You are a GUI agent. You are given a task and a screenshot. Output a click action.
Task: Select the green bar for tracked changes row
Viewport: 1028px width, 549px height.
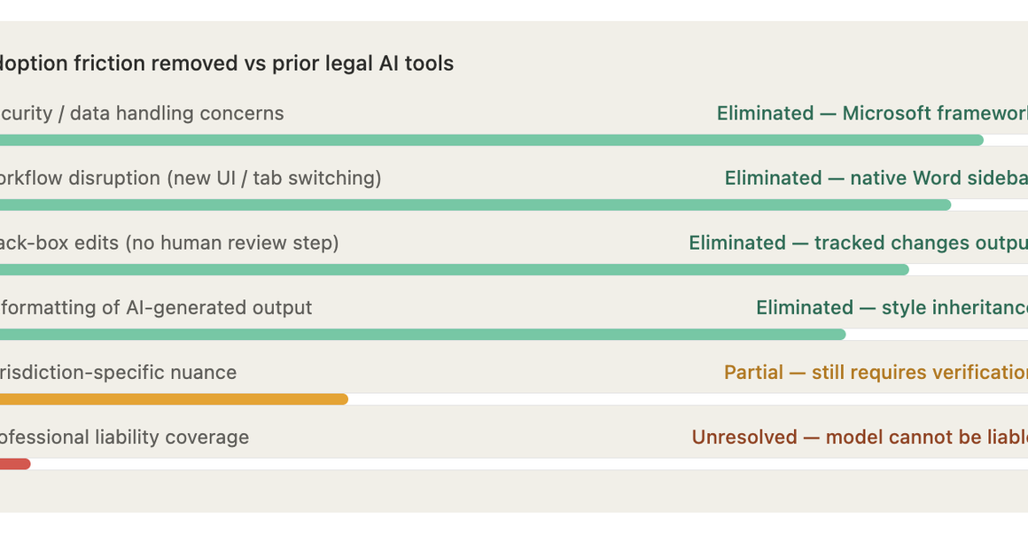(452, 269)
